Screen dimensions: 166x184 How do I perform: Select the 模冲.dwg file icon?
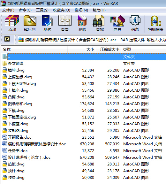coord(5,70)
